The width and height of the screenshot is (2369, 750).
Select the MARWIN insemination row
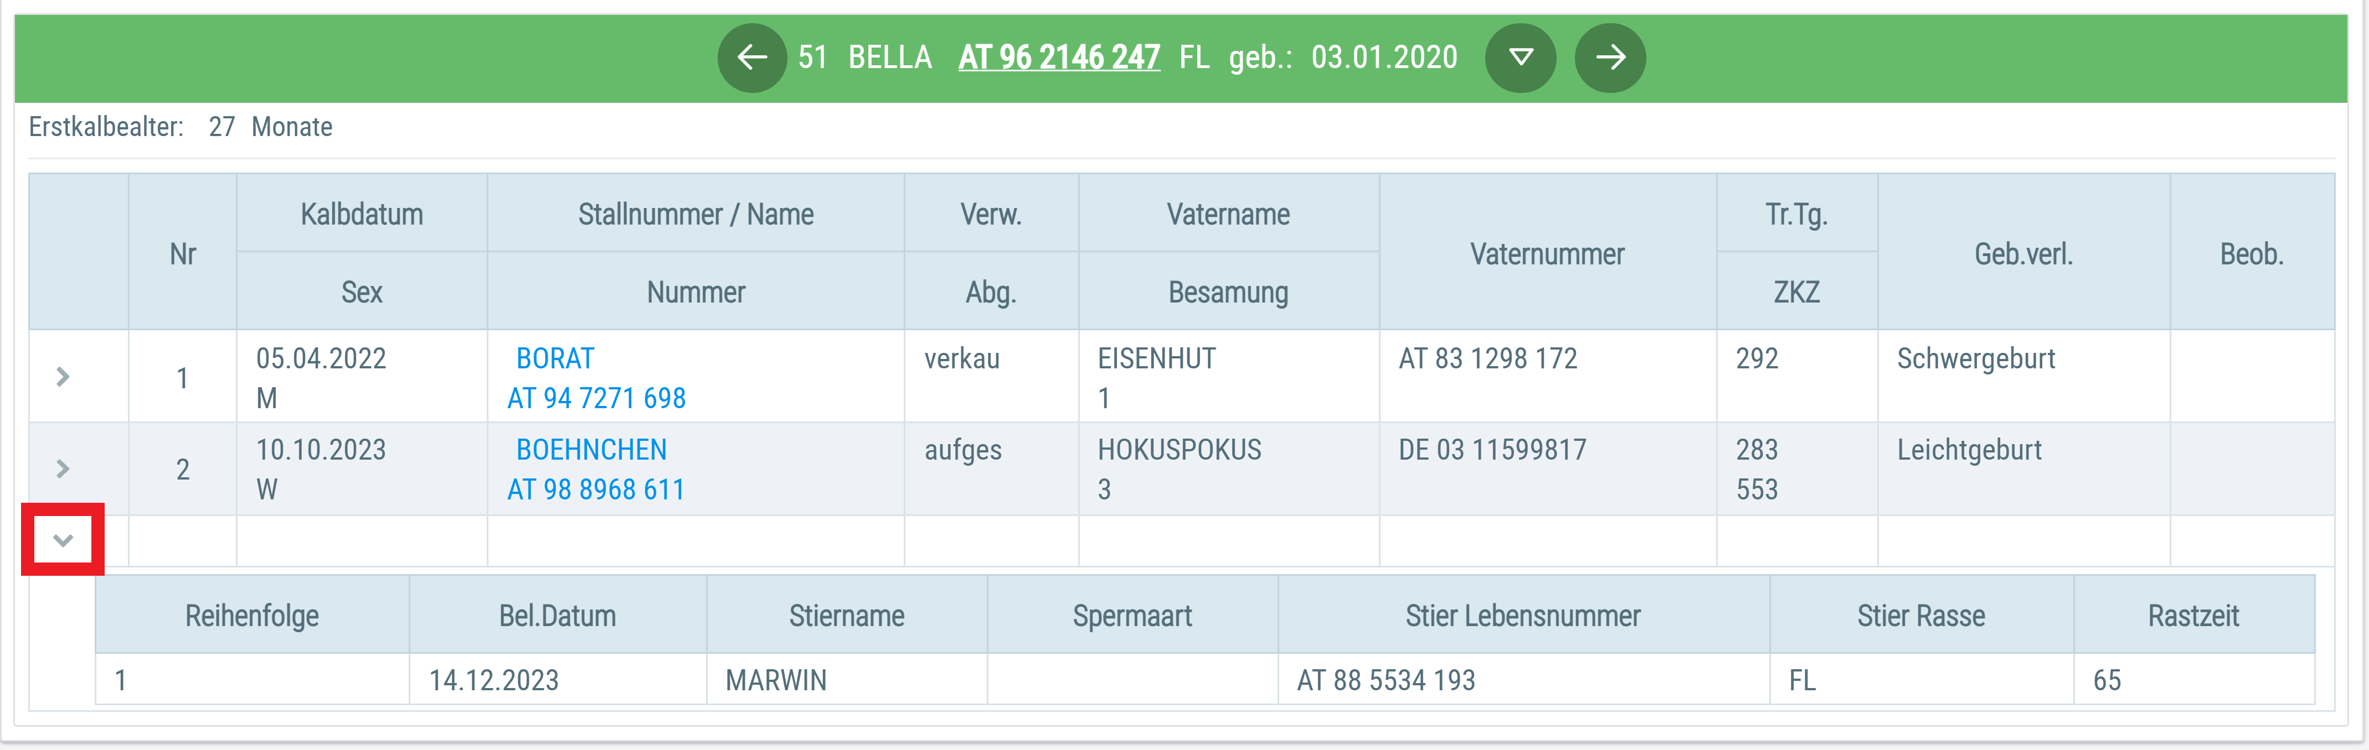tap(1205, 679)
